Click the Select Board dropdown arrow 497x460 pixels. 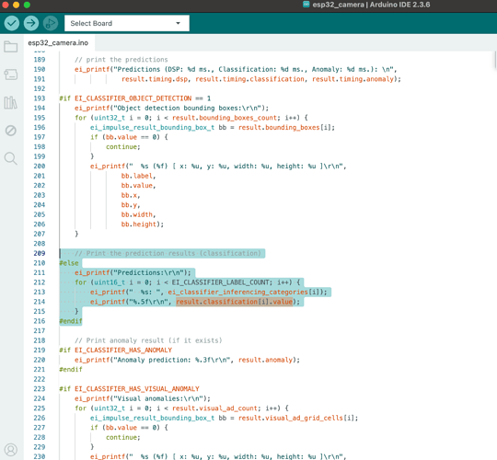179,23
